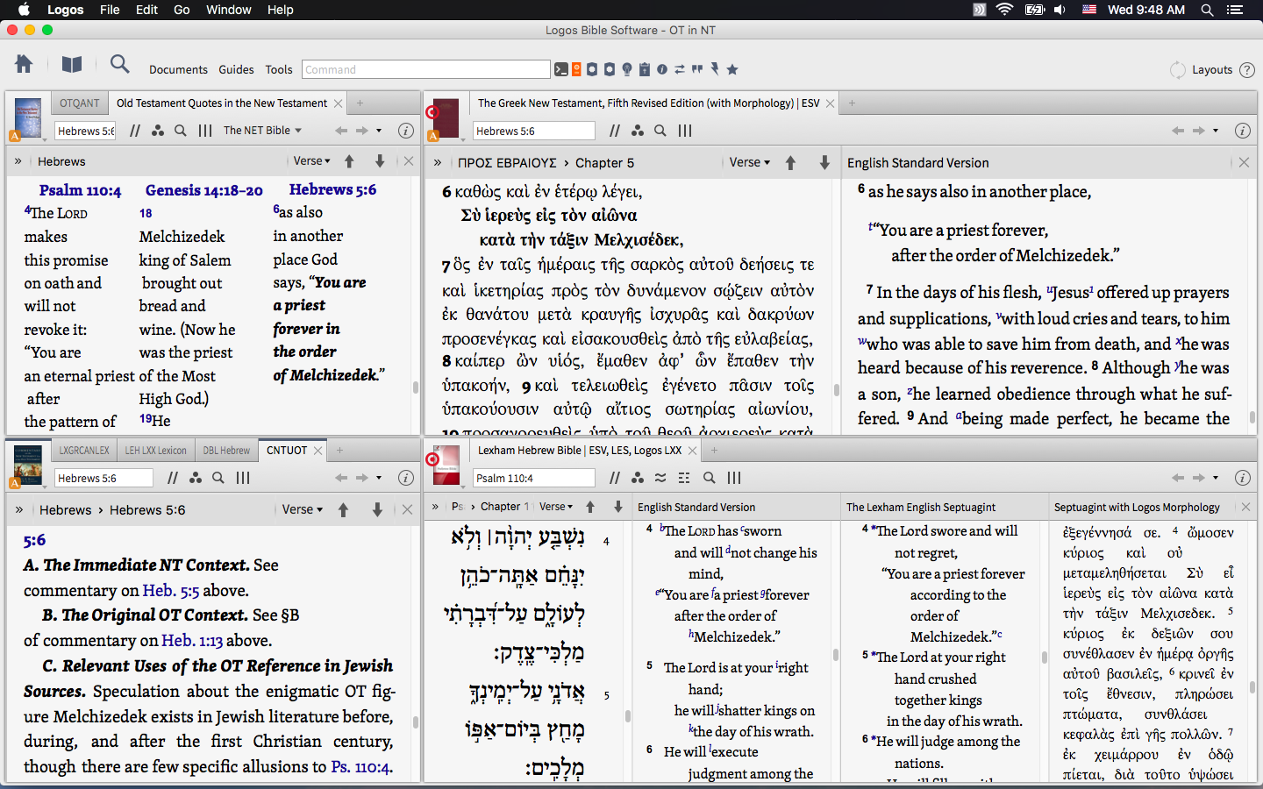Open Verse dropdown in CNTUOT panel
This screenshot has height=789, width=1263.
click(302, 509)
